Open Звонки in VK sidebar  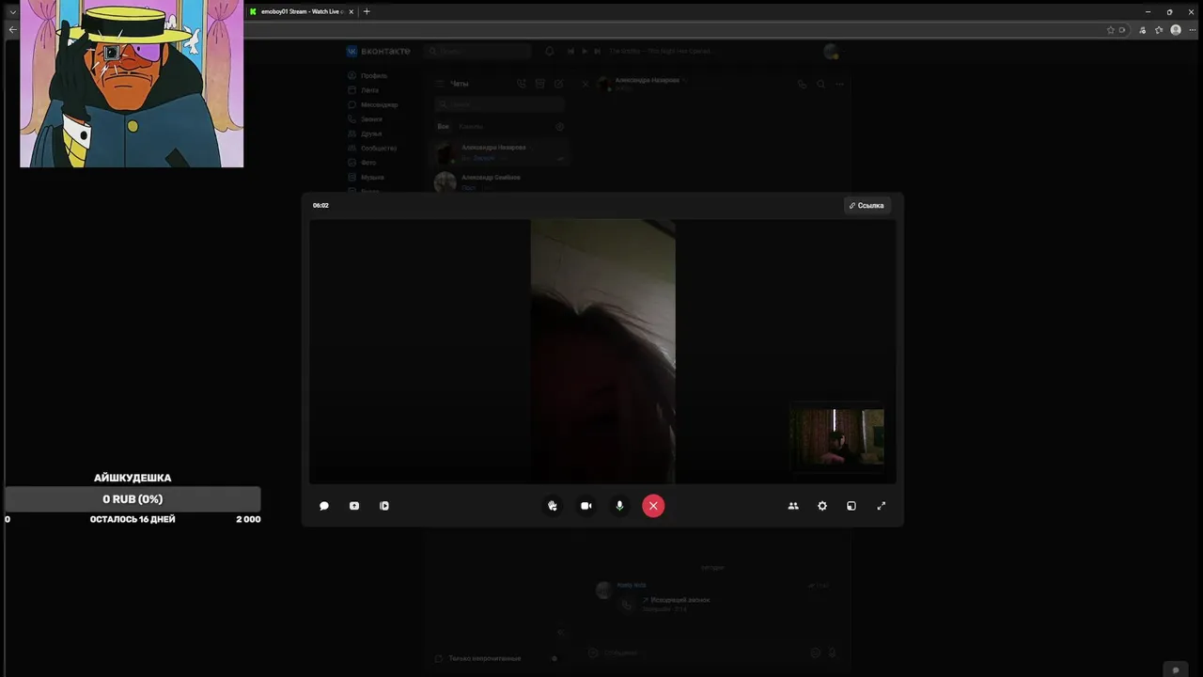click(x=366, y=119)
